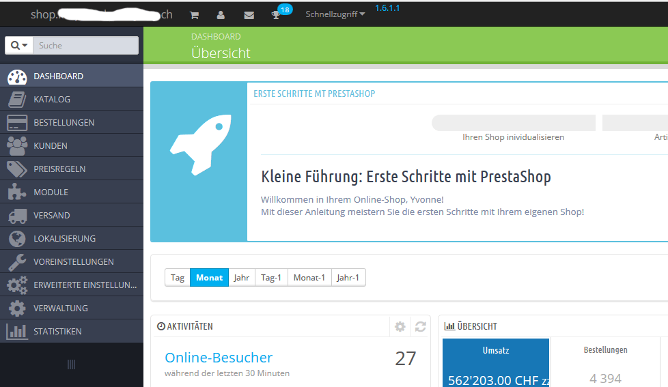Collapse the sidebar using the grip handle
This screenshot has width=668, height=387.
coord(71,364)
